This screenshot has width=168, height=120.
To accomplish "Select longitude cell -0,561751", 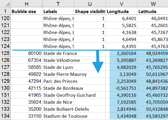I will tap(121, 88).
